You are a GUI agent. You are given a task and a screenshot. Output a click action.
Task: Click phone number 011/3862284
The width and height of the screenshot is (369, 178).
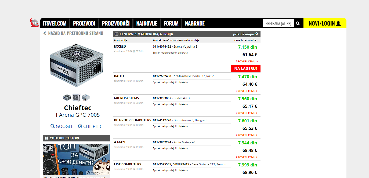point(162,142)
